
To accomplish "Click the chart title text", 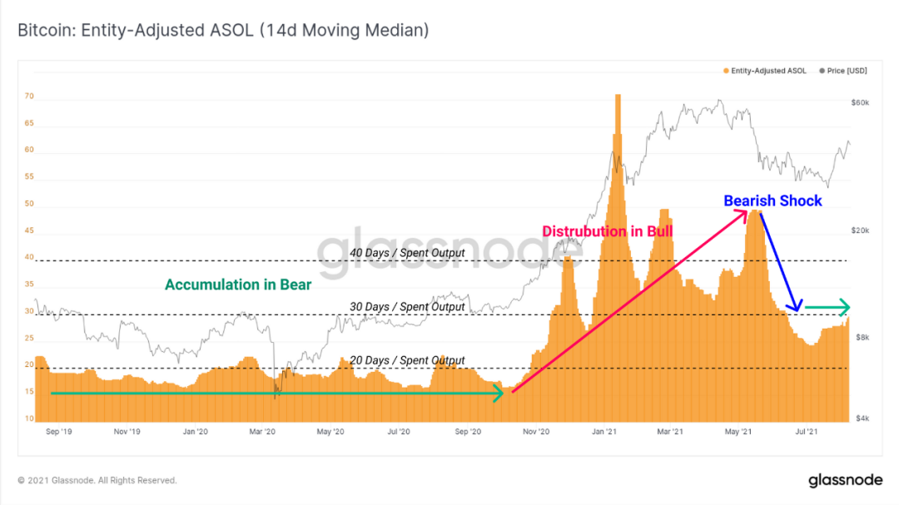I will [223, 31].
